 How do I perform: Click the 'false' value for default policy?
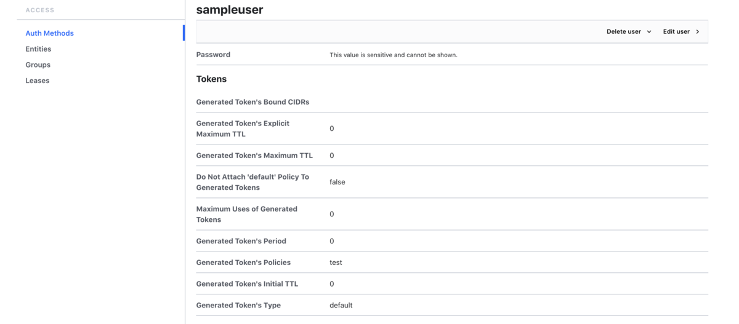(337, 182)
